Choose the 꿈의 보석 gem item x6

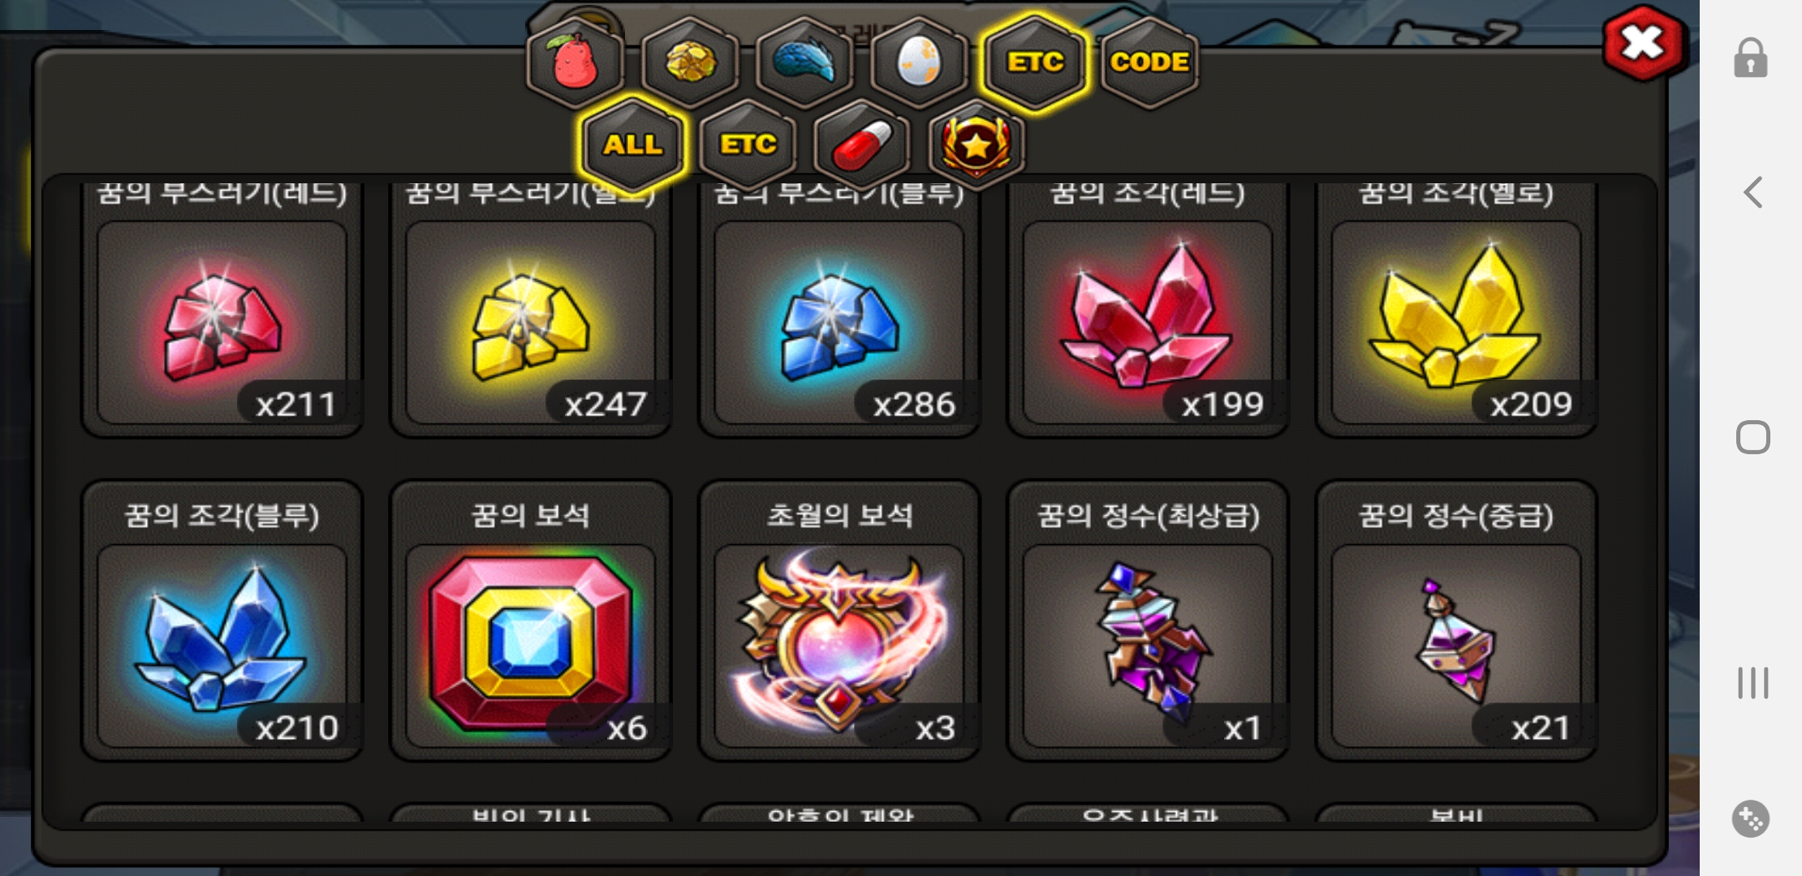[x=530, y=621]
